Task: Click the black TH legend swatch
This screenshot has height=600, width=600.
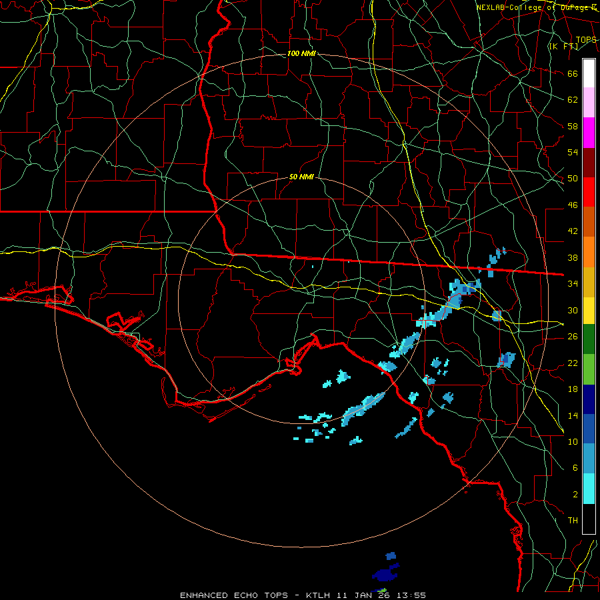Action: (x=589, y=519)
